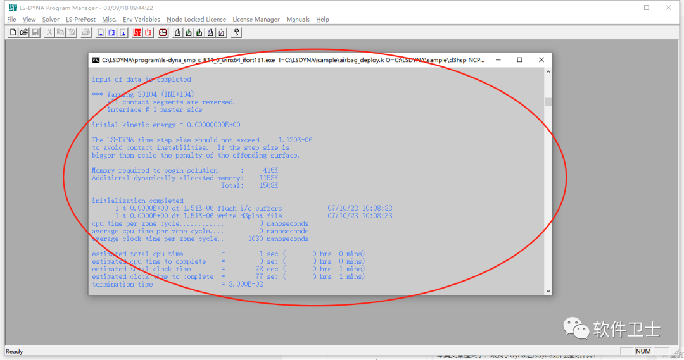Open the Solver menu
684x360 pixels.
coord(51,19)
